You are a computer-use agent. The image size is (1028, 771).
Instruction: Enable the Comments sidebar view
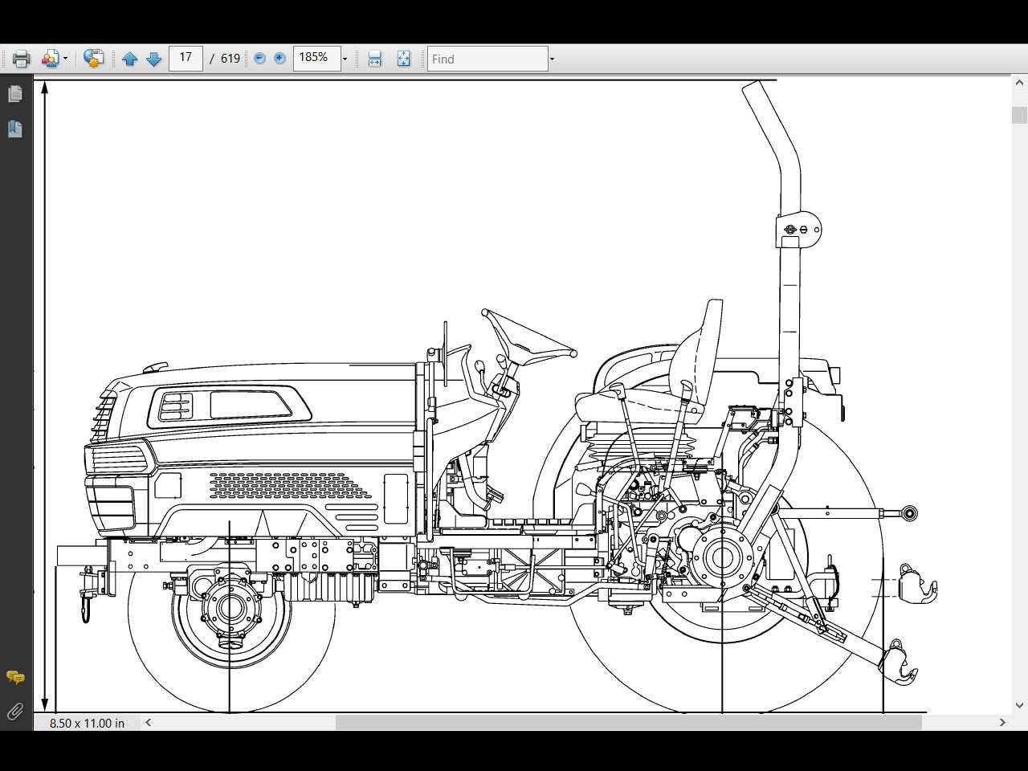tap(14, 677)
